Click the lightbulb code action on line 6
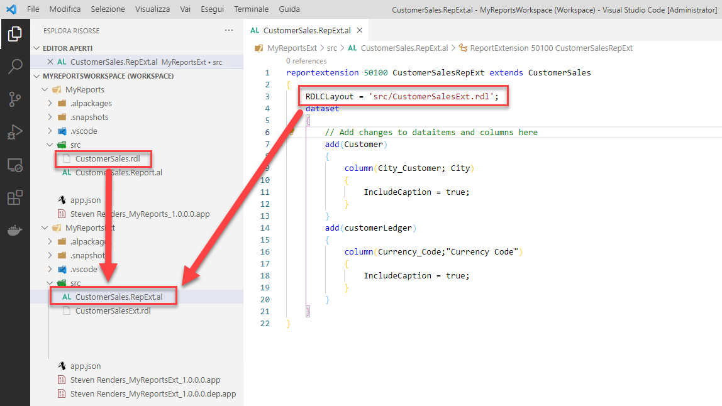This screenshot has width=722, height=406. 291,132
